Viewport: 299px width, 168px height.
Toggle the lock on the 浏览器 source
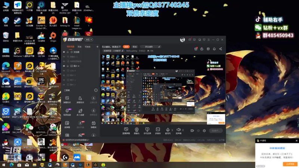click(68, 52)
